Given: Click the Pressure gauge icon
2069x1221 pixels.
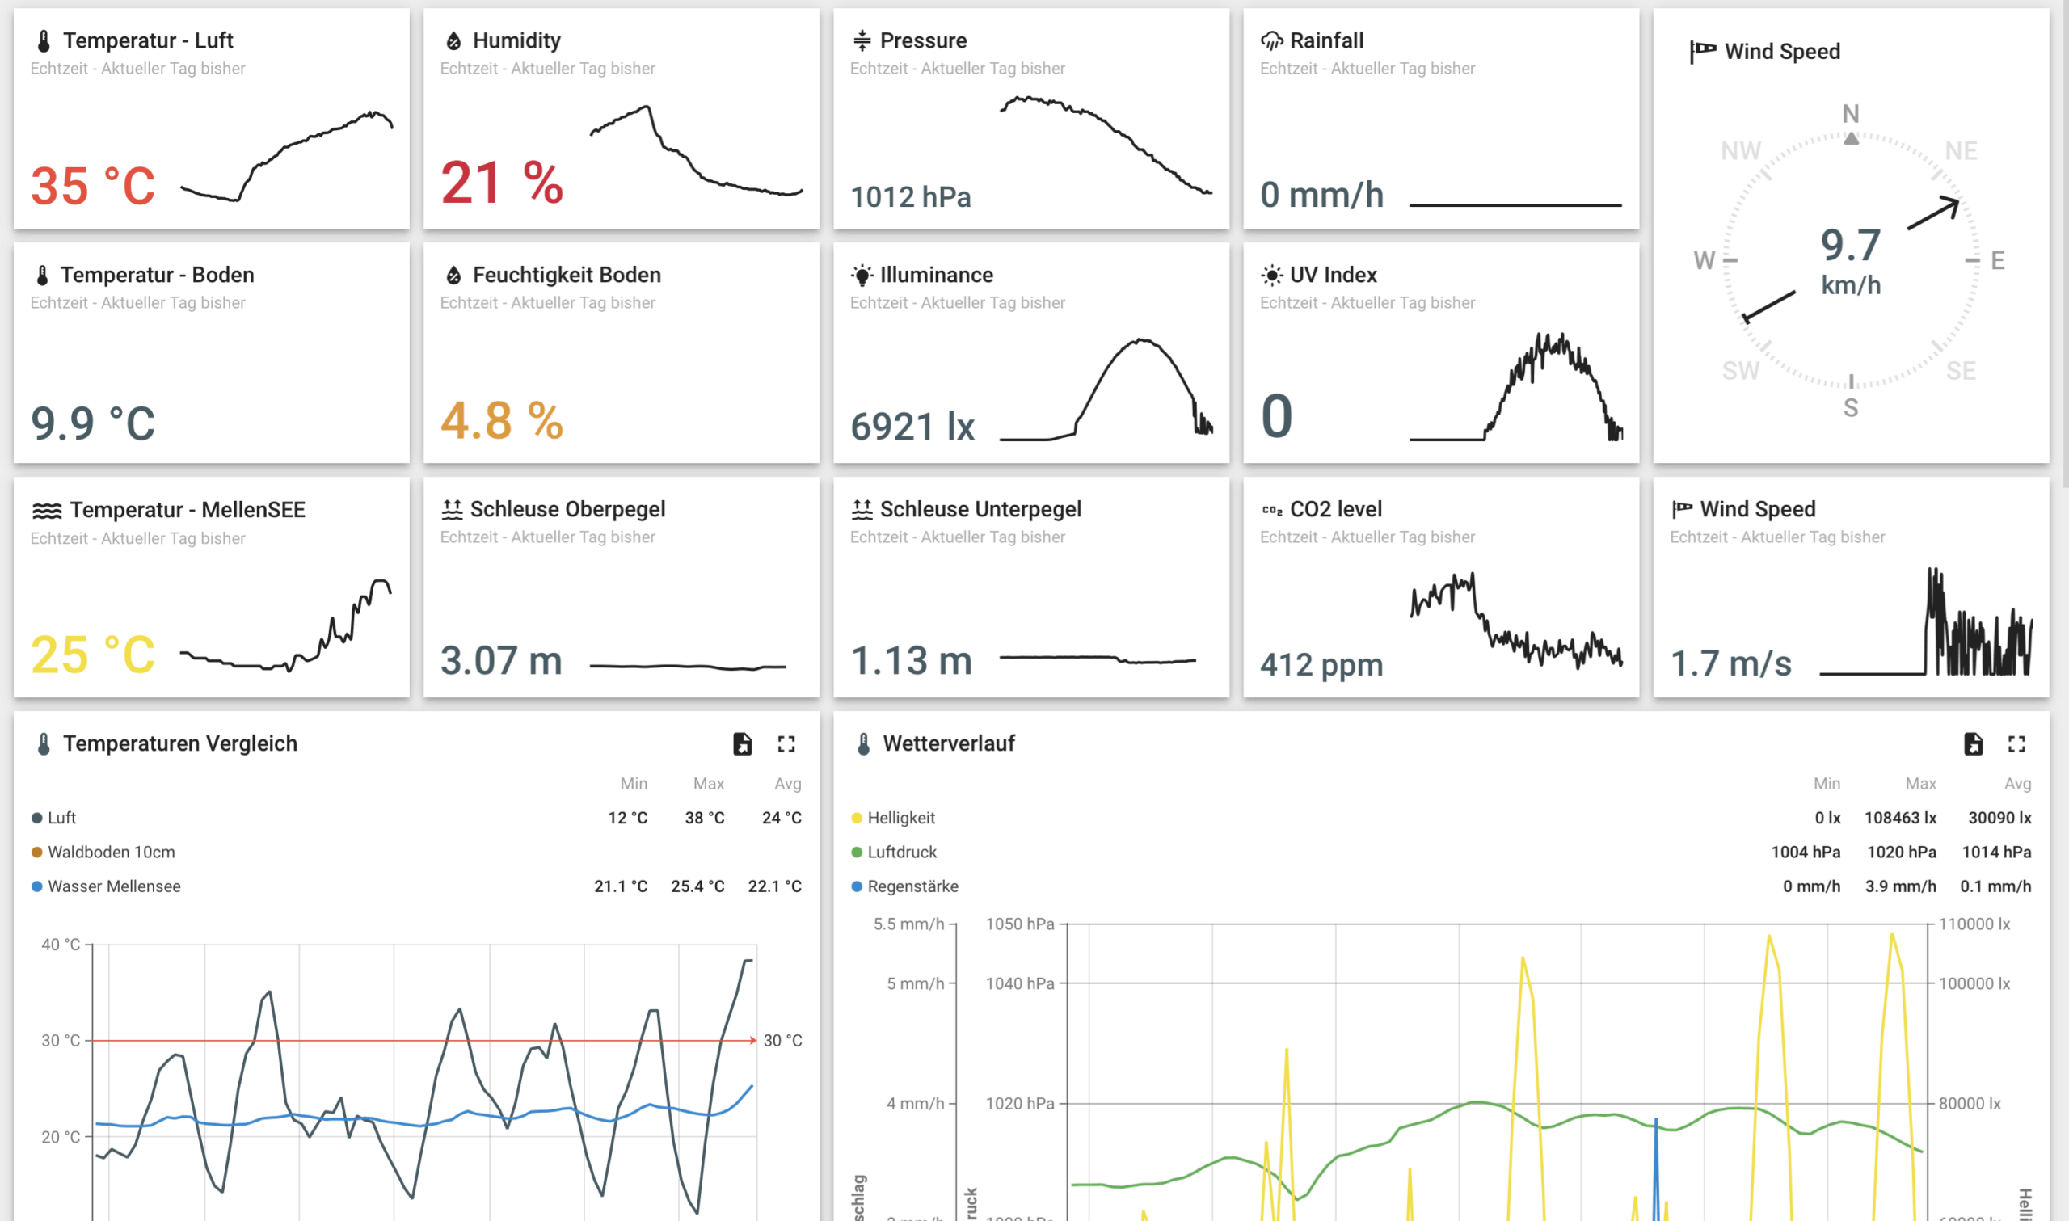Looking at the screenshot, I should [x=862, y=40].
